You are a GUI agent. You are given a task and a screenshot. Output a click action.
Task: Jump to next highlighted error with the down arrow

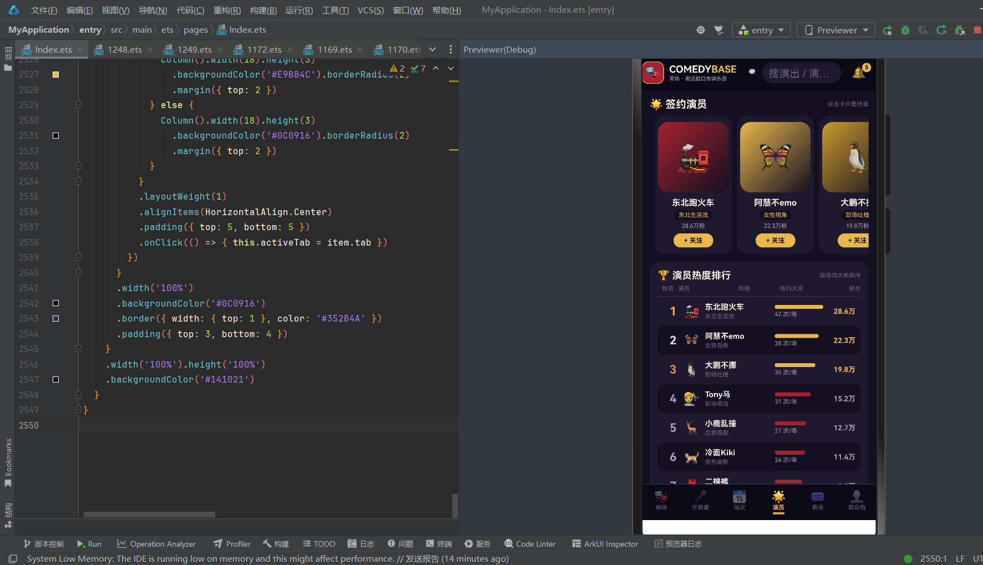coord(451,68)
